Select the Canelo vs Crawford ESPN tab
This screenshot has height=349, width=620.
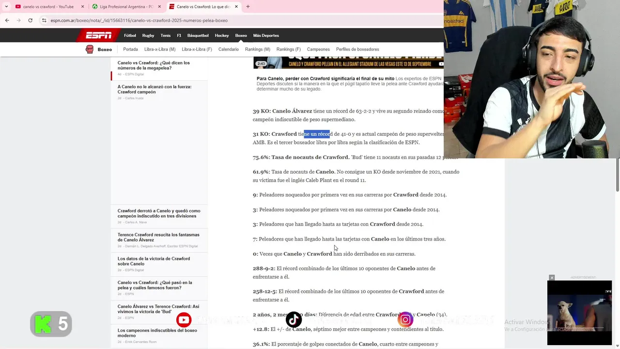tap(203, 7)
